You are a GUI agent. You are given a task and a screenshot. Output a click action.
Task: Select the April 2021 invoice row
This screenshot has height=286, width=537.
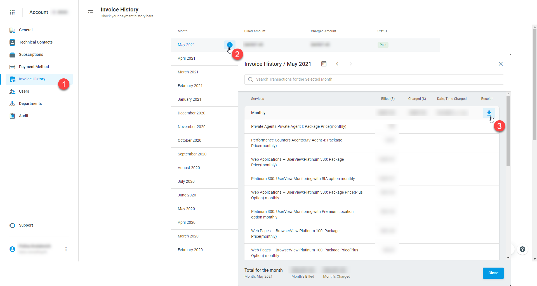point(187,58)
